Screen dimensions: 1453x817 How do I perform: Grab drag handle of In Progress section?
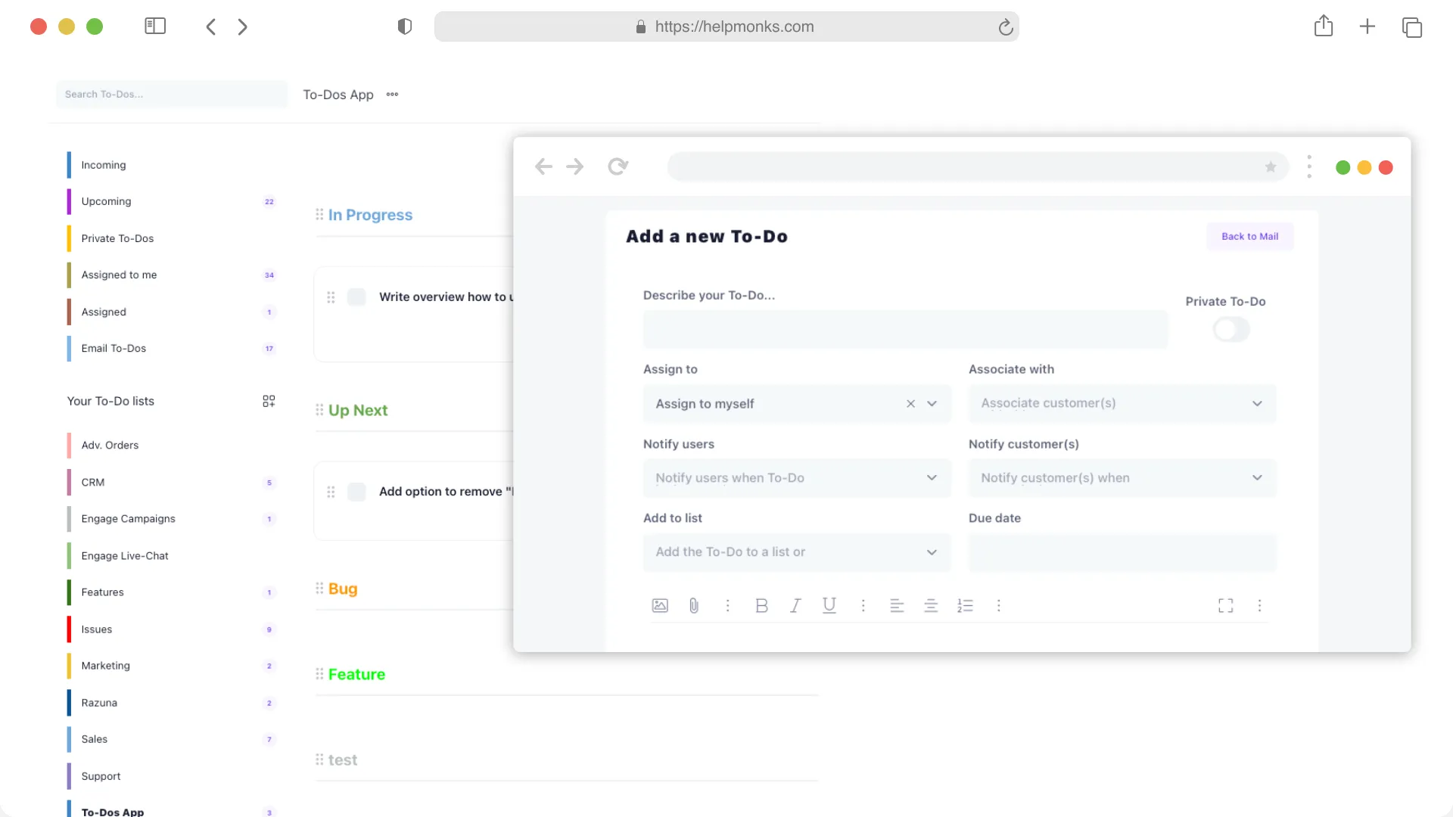coord(319,215)
